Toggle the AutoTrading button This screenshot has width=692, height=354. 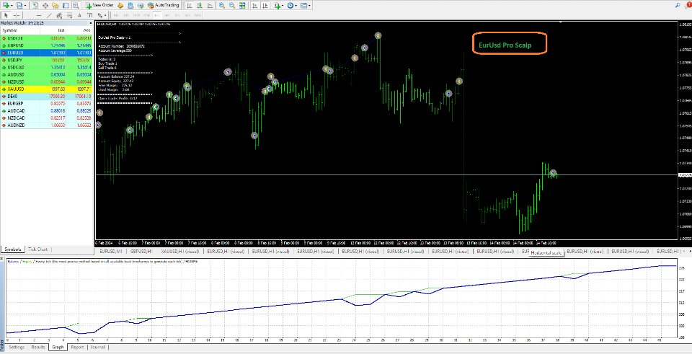[x=164, y=5]
